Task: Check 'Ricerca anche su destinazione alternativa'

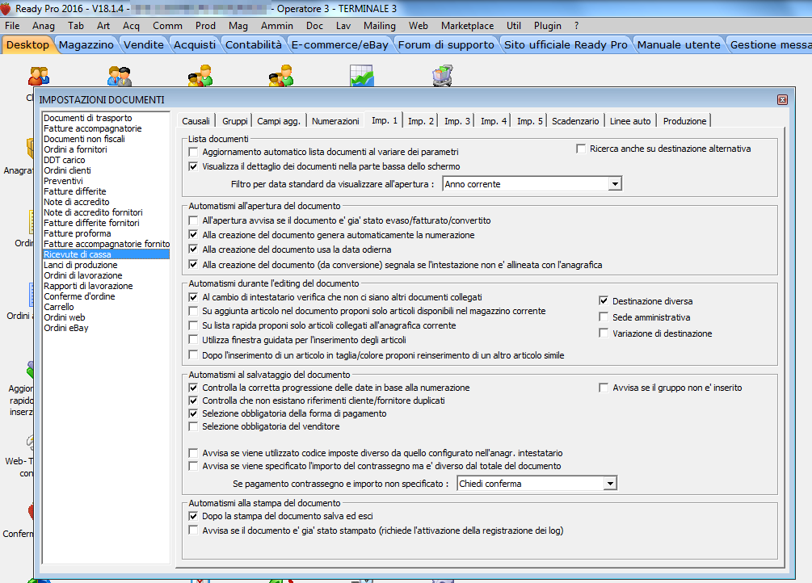Action: click(580, 149)
